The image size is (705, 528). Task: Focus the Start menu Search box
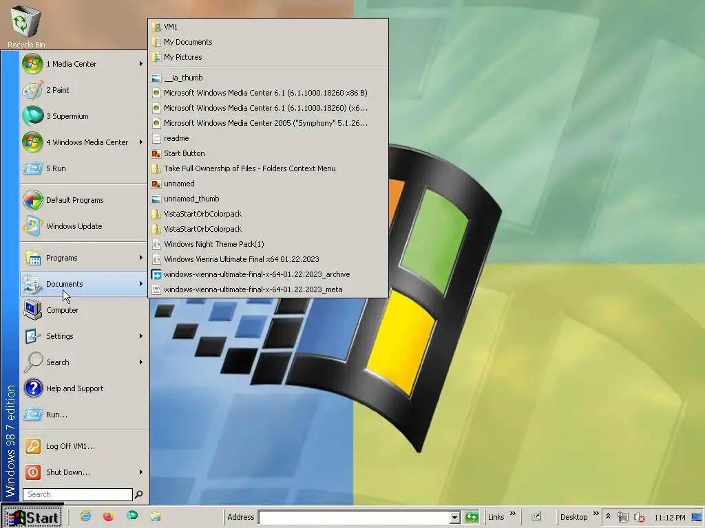(78, 494)
